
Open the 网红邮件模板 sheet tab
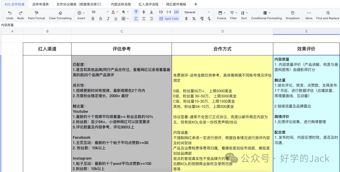point(176,4)
